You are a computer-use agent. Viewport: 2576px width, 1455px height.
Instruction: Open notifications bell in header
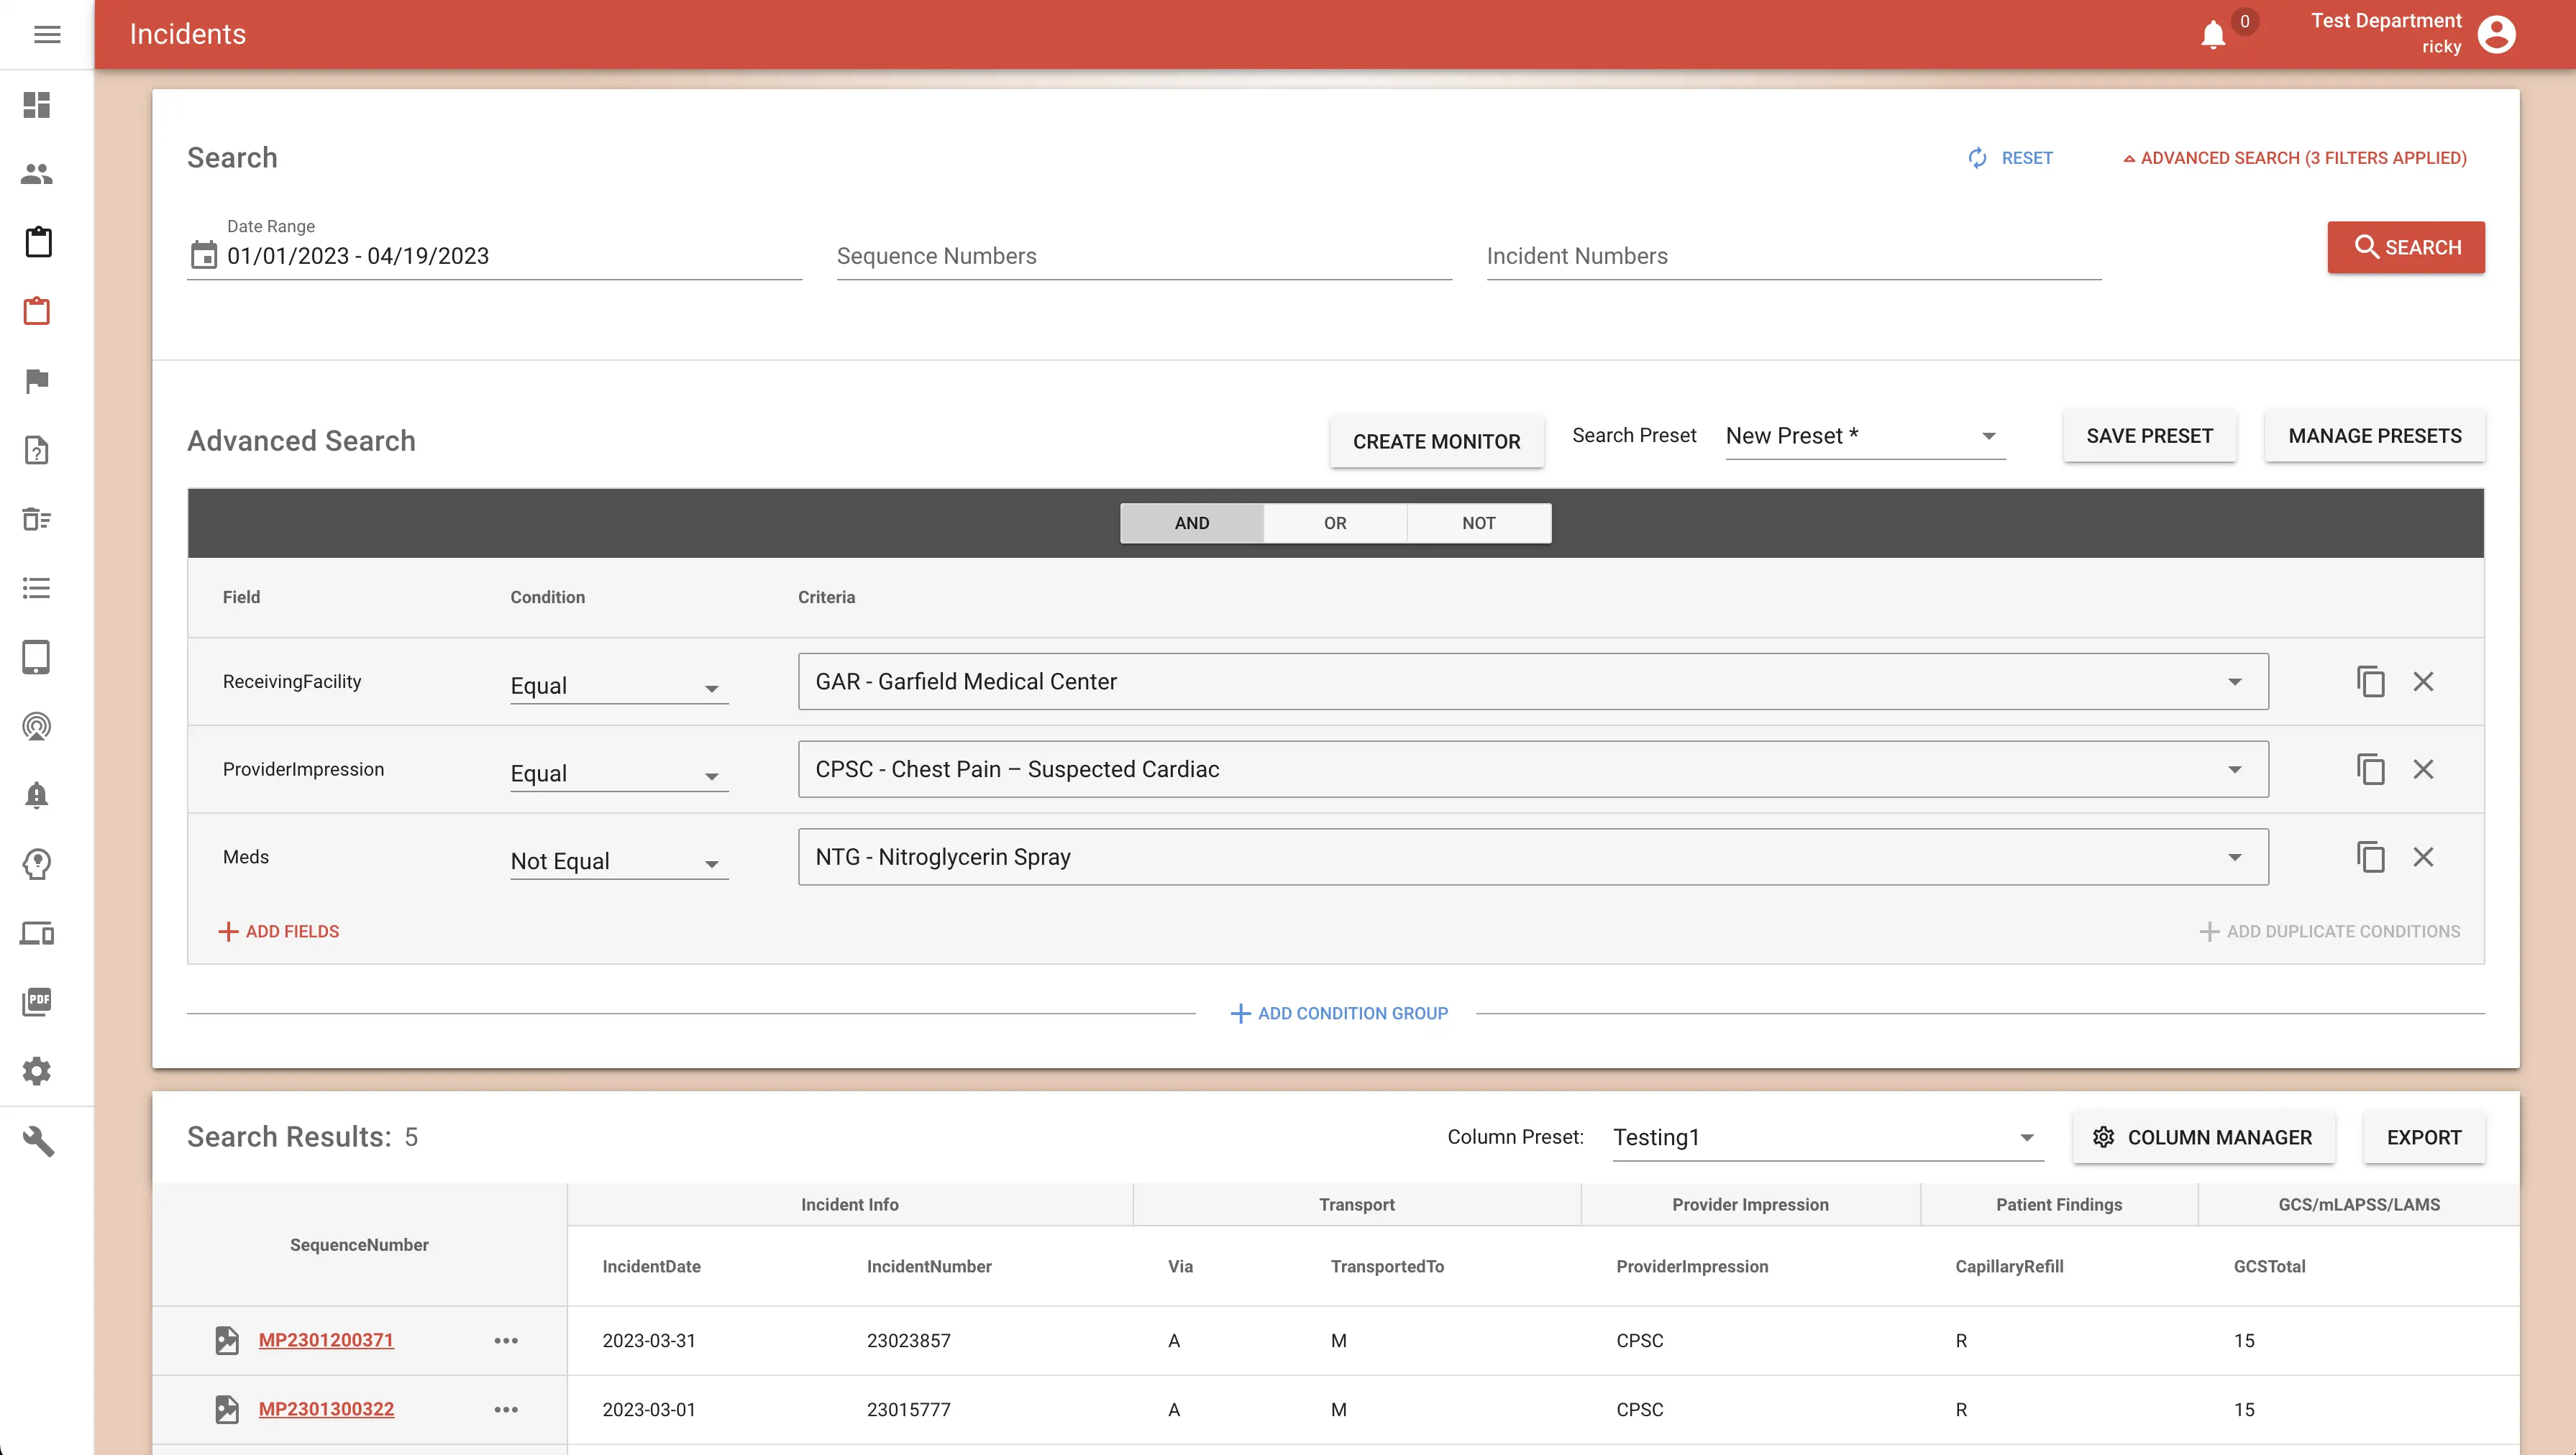(2213, 35)
